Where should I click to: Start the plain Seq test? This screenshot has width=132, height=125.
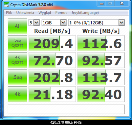(x=17, y=77)
